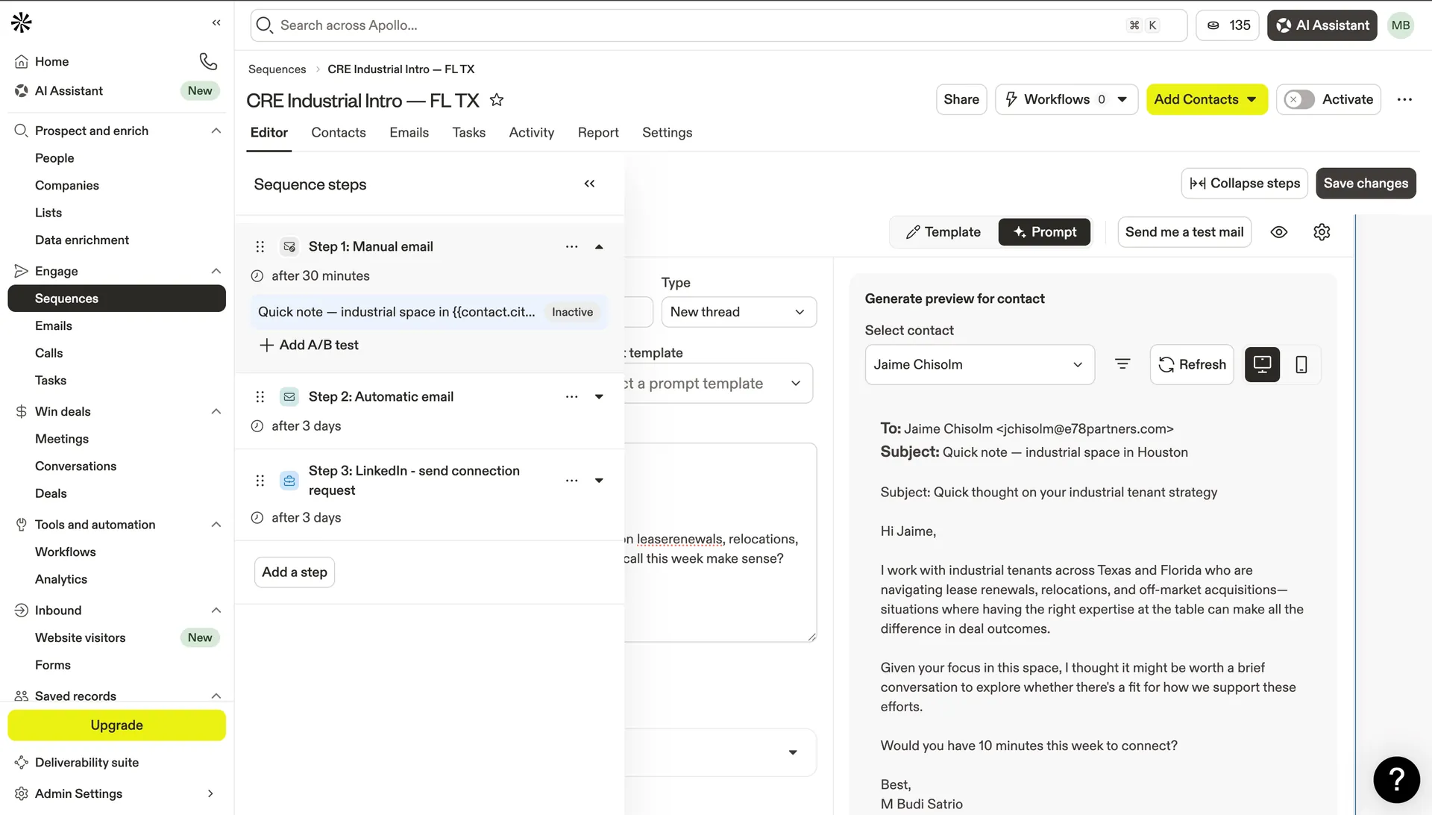1432x815 pixels.
Task: Open Step 2 three-dot options menu
Action: tap(571, 397)
